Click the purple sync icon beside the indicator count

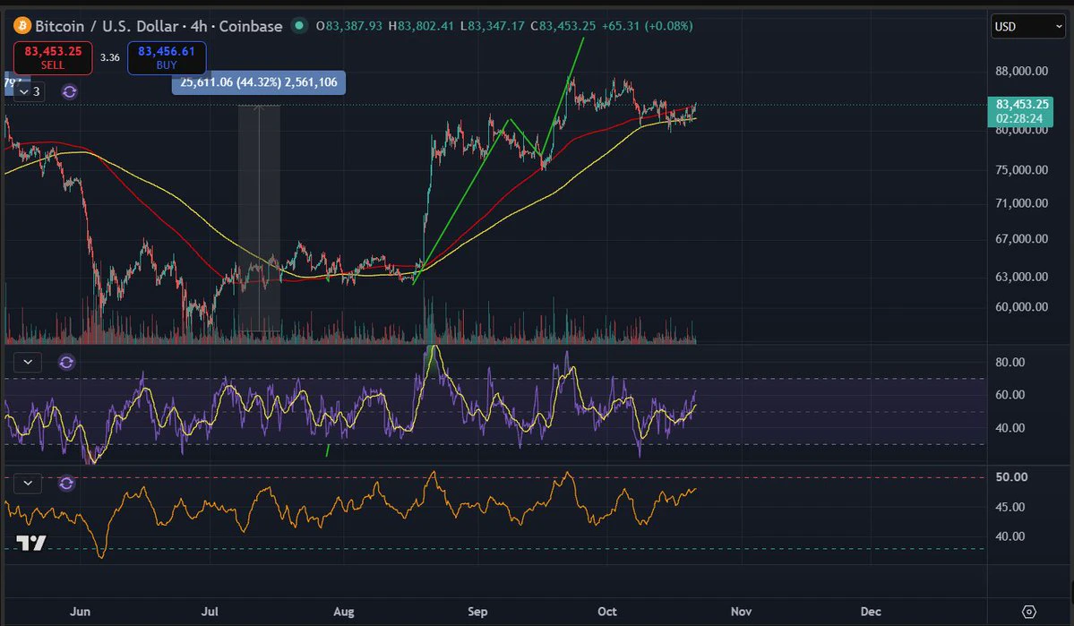pyautogui.click(x=69, y=91)
